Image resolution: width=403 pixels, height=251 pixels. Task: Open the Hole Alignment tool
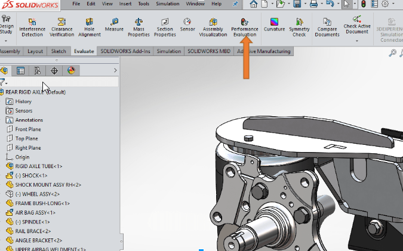[89, 27]
